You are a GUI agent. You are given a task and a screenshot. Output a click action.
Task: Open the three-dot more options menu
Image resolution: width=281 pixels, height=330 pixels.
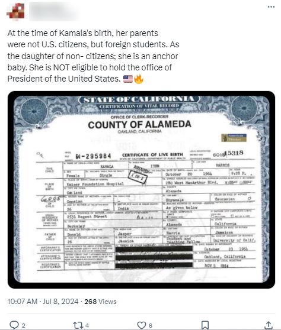point(271,7)
